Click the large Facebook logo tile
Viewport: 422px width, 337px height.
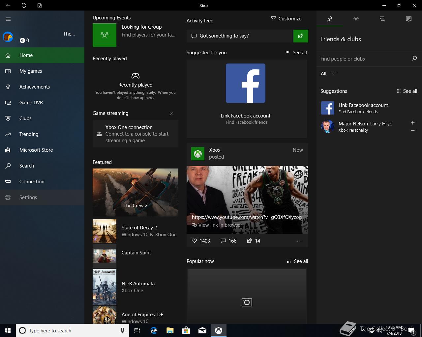coord(246,83)
